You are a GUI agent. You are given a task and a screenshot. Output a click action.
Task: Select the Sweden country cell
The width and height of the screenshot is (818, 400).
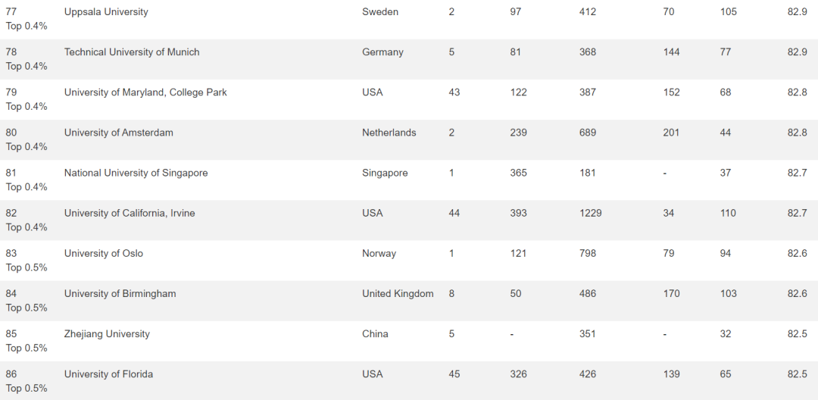click(x=379, y=12)
